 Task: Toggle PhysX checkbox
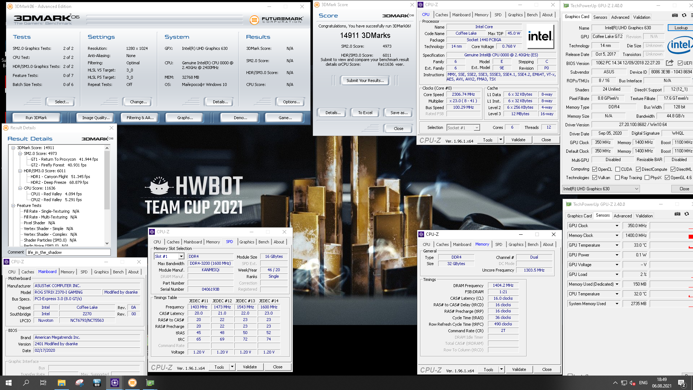[647, 178]
